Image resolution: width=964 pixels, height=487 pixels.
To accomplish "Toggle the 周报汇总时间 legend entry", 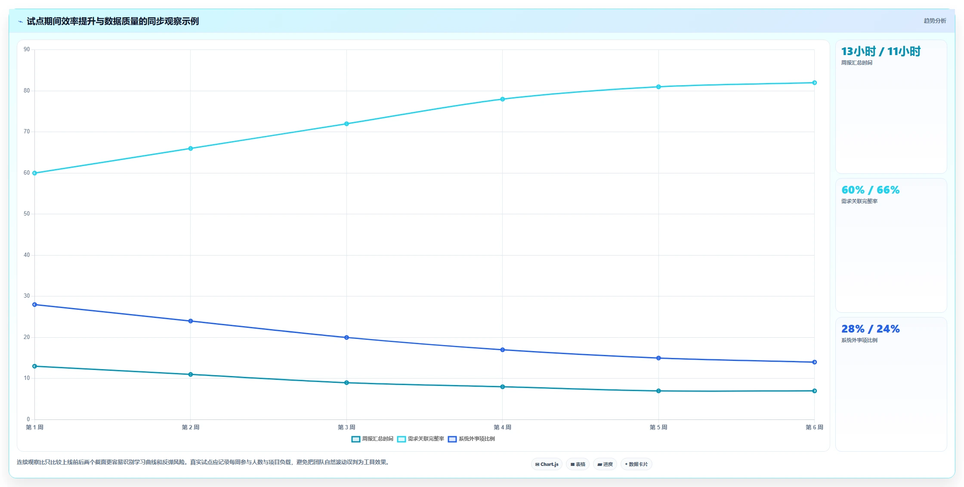I will pyautogui.click(x=372, y=439).
